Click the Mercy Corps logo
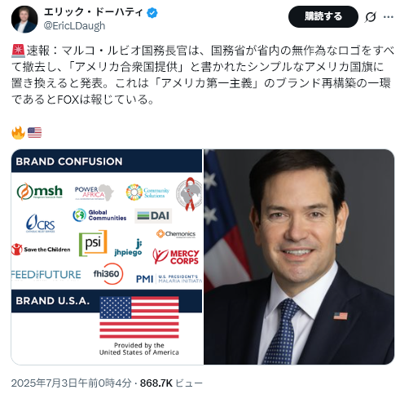 pos(176,256)
